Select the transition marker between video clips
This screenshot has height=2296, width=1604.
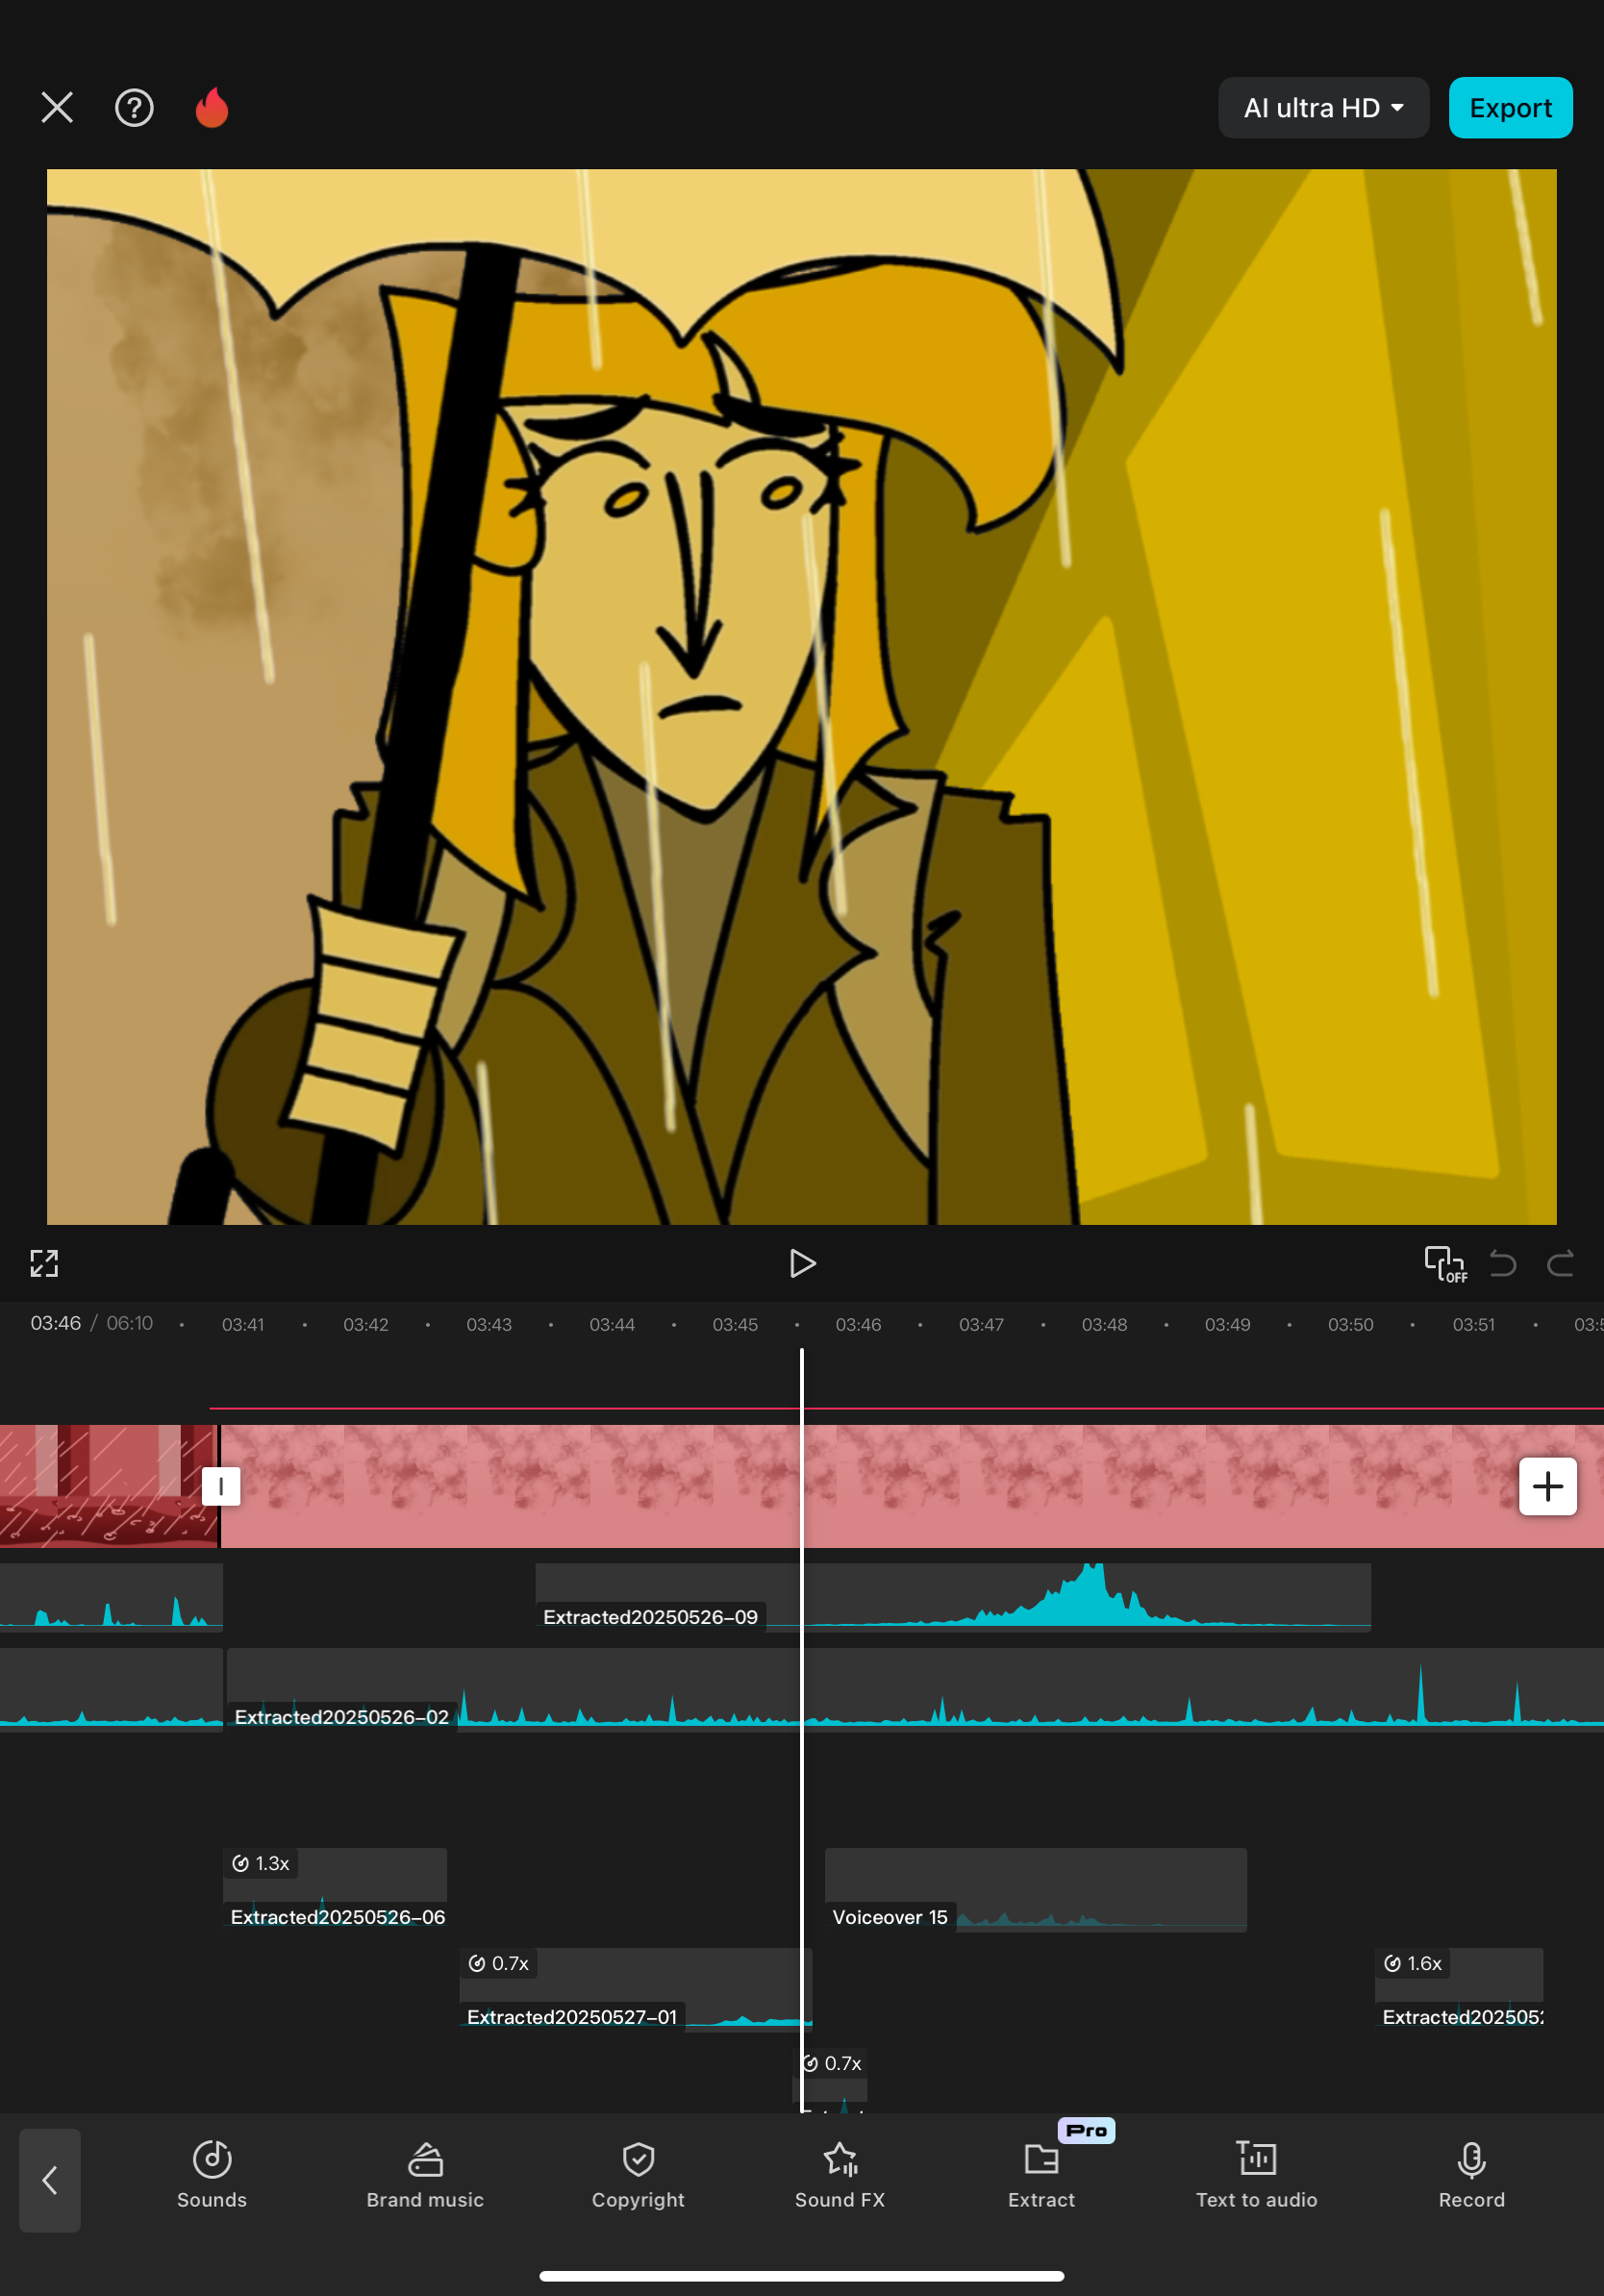220,1486
